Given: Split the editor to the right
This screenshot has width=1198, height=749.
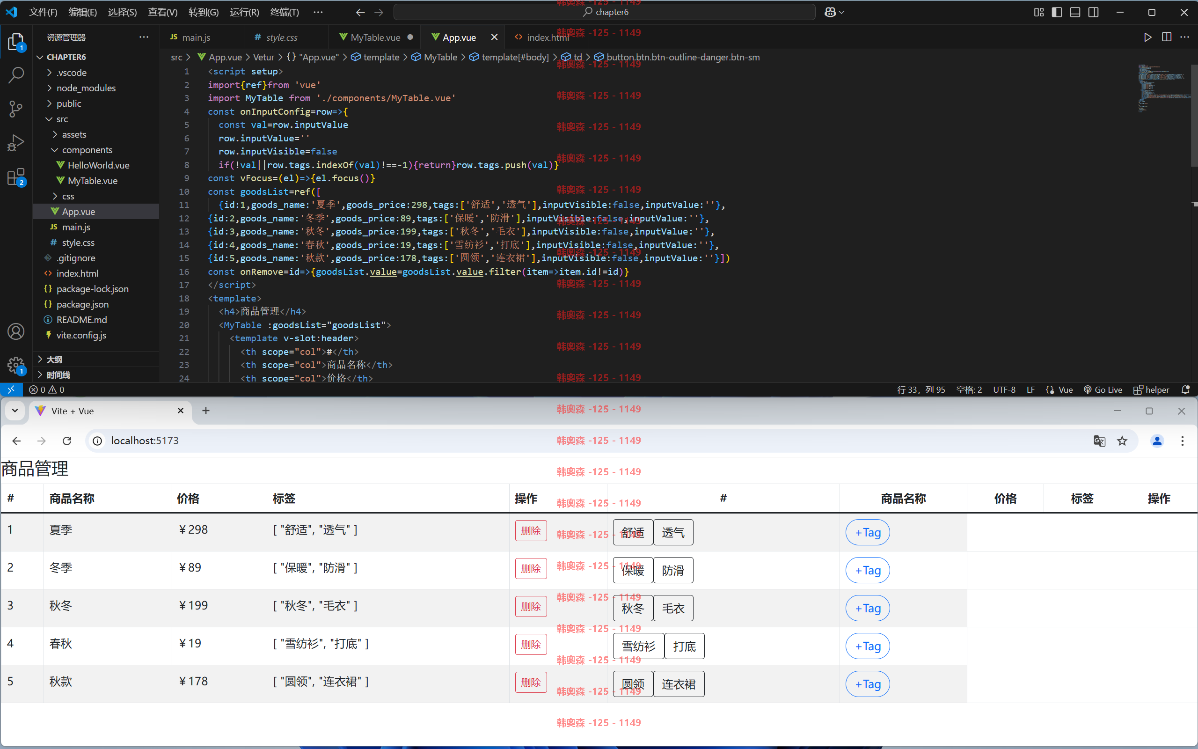Looking at the screenshot, I should coord(1166,37).
